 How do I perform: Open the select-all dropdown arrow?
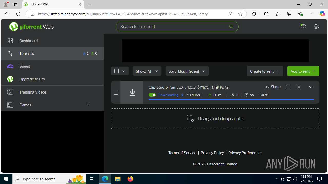coord(124,71)
